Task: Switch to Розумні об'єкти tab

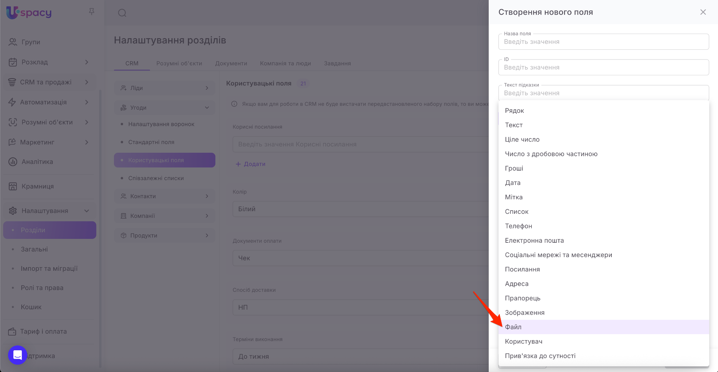Action: point(179,63)
